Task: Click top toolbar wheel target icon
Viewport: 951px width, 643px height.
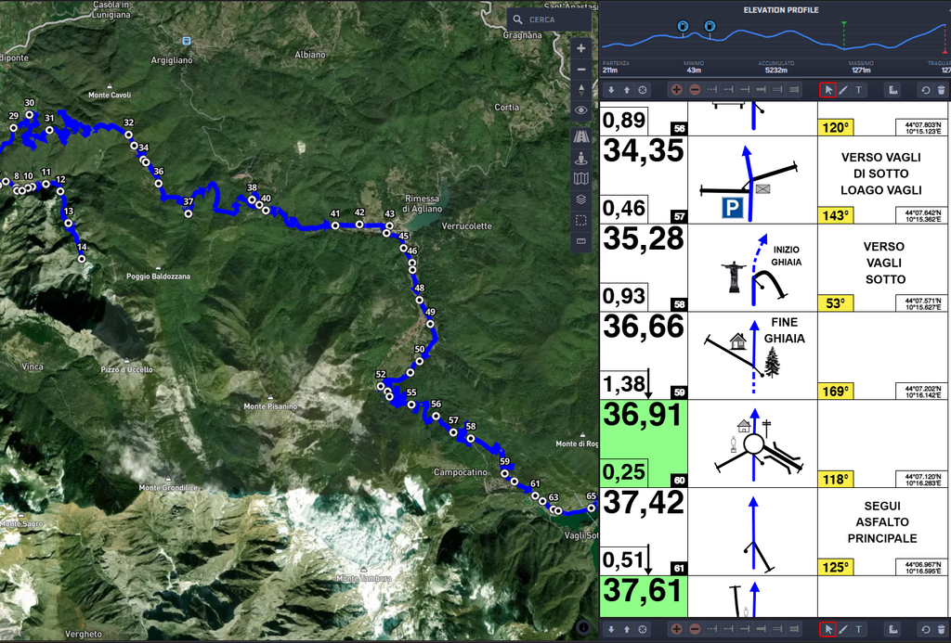Action: pyautogui.click(x=643, y=90)
